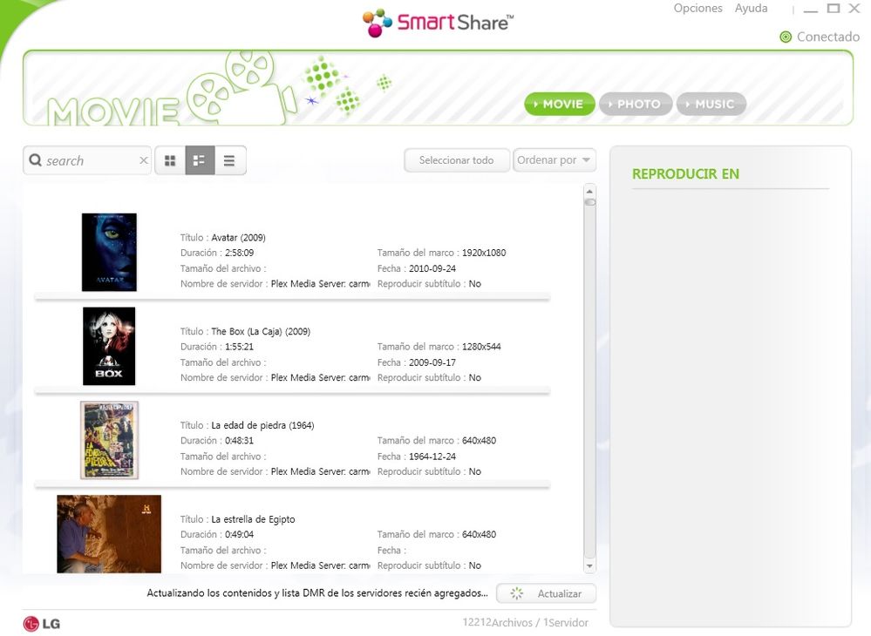The width and height of the screenshot is (871, 636).
Task: Focus the search input field
Action: pos(89,160)
